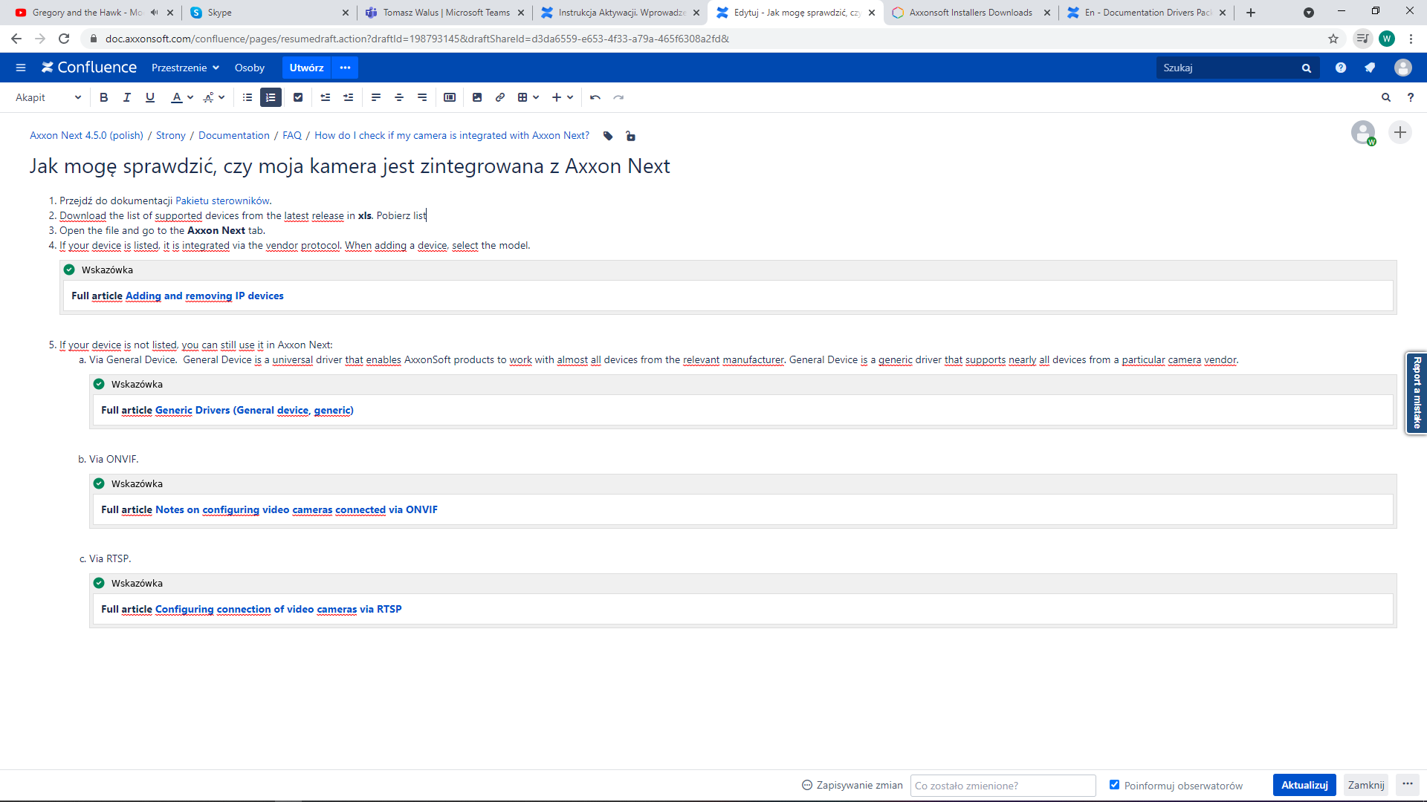Open the text color picker arrow

191,97
